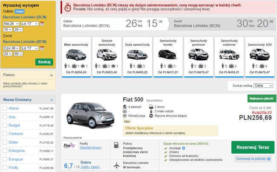This screenshot has height=172, width=277.
Task: Click the door icon next to 2 drzwi
Action: [151, 107]
